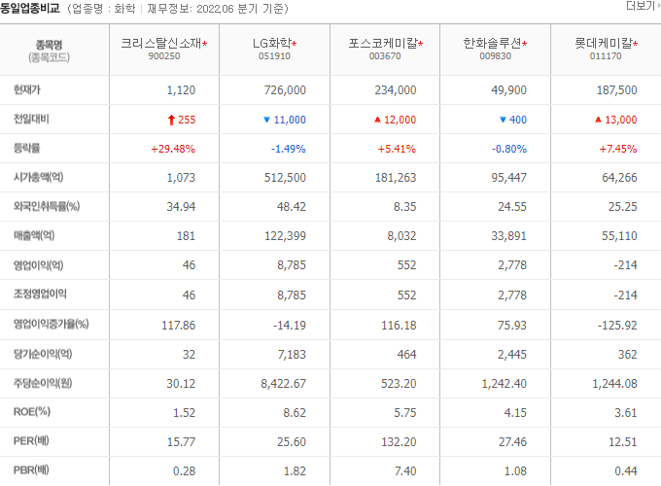The height and width of the screenshot is (486, 661).
Task: Click the 재무정보: 2022.06 분기 기준 text
Action: [x=217, y=9]
